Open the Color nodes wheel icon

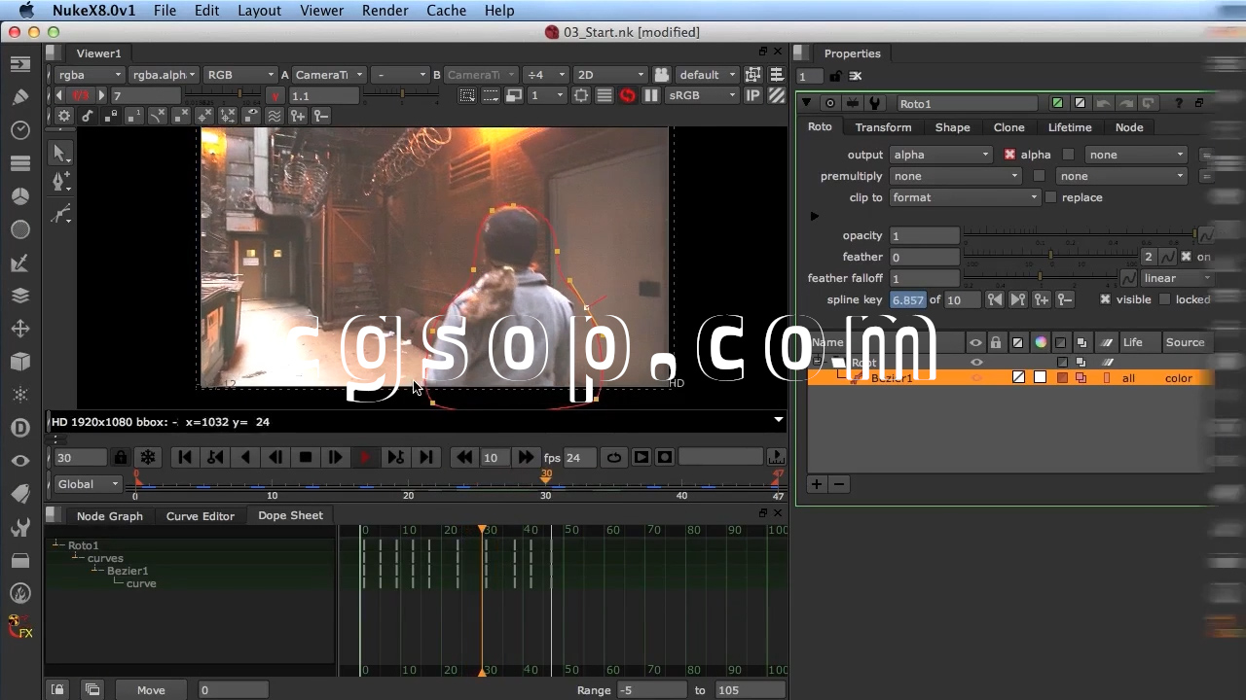pos(20,196)
